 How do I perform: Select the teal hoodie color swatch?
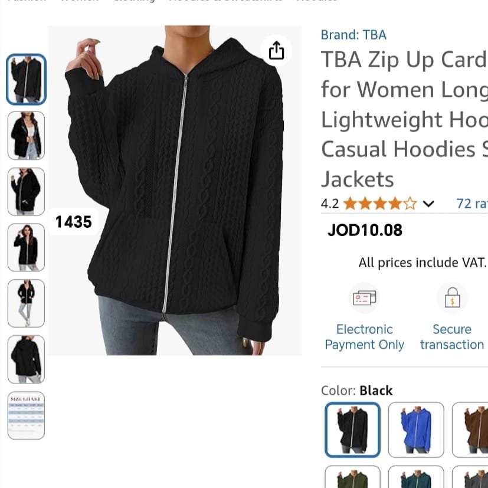tap(416, 477)
